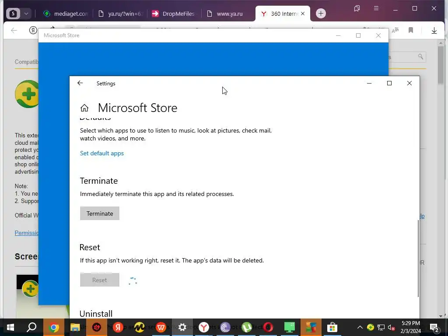The image size is (448, 336).
Task: Minimize the Microsoft Store window behind
Action: point(338,35)
